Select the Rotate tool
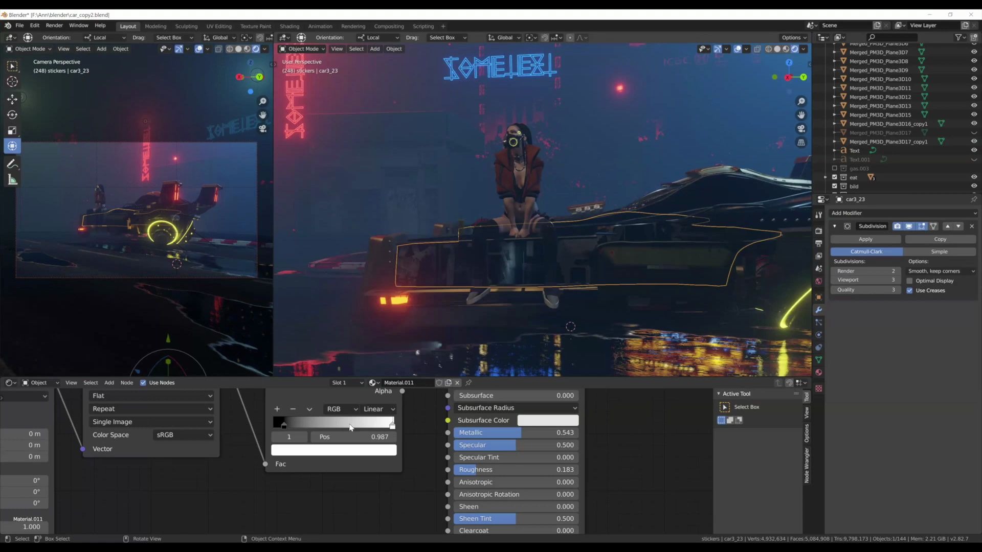The height and width of the screenshot is (552, 982). pos(12,115)
